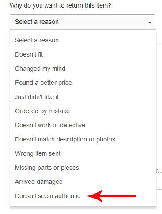Screen dimensions: 162x214
Task: Pick 'Missing parts or pieces' reason
Action: (83, 168)
